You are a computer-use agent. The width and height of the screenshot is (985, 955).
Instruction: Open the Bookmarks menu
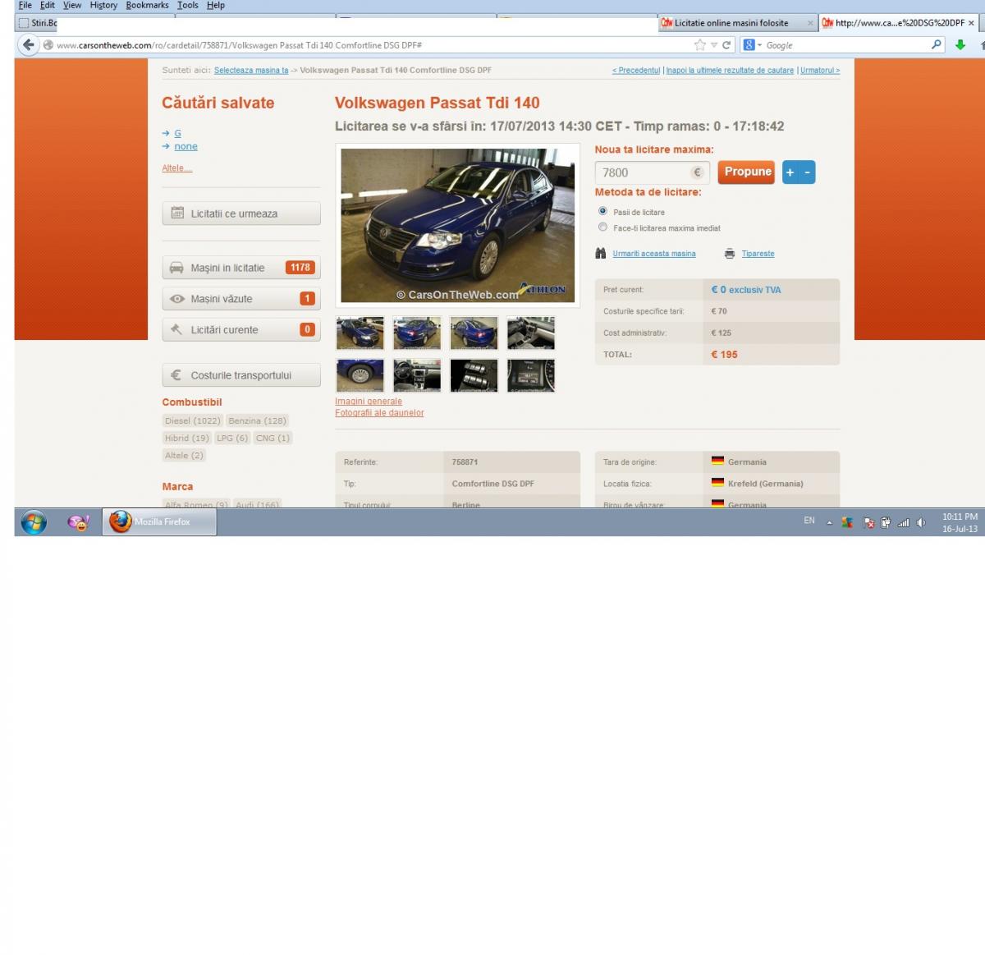point(147,5)
